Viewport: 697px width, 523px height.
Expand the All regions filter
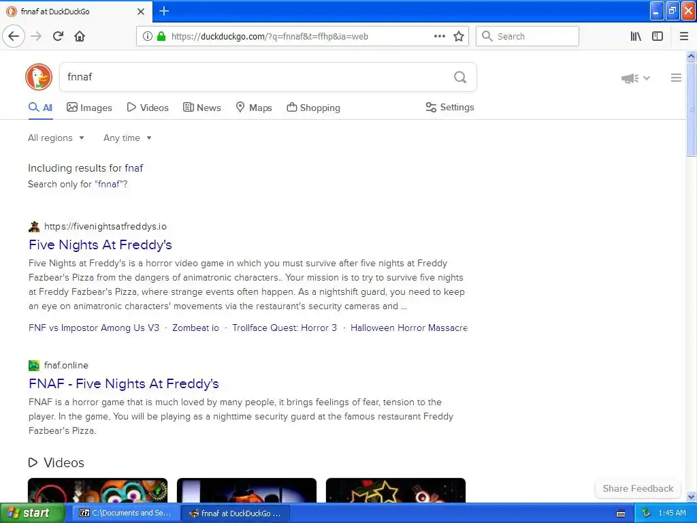(x=56, y=138)
